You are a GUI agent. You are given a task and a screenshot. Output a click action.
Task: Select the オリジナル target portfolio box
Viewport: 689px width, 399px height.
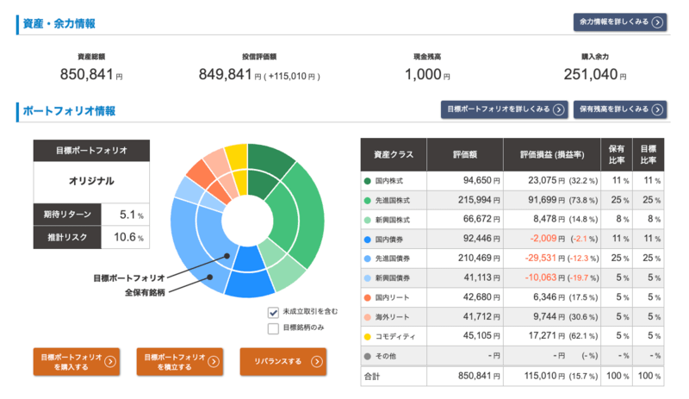coord(91,182)
